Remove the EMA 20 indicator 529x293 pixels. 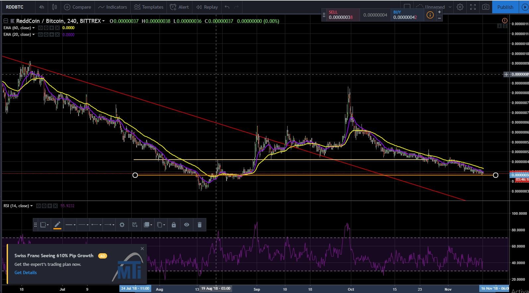tap(57, 34)
